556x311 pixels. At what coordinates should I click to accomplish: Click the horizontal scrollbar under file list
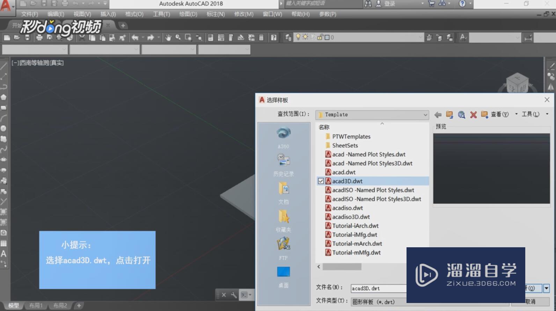pos(342,267)
